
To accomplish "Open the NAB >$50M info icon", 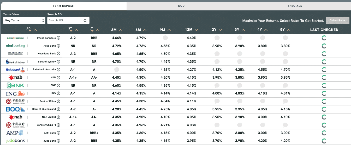I will (x=58, y=117).
